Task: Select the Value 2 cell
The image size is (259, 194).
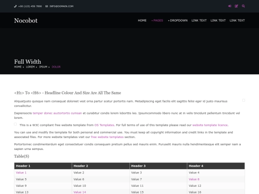Action: (x=101, y=172)
